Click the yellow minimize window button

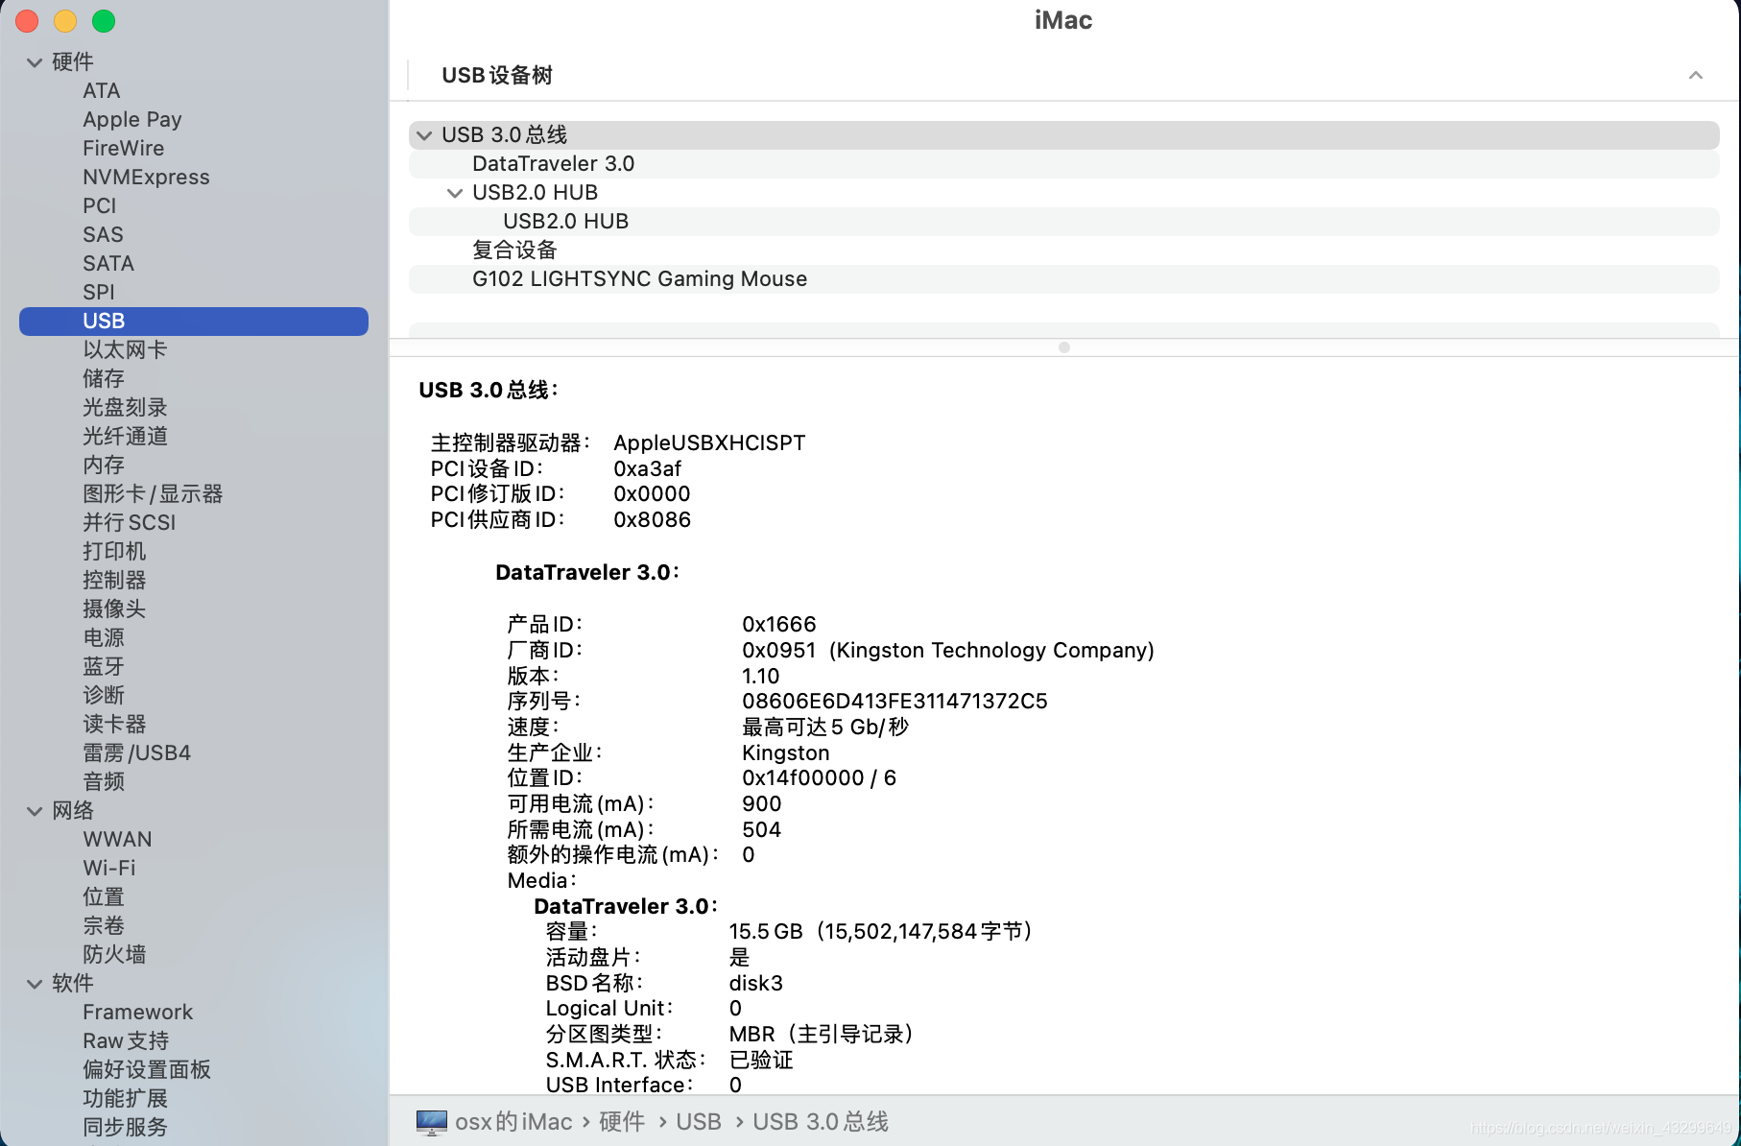tap(65, 21)
